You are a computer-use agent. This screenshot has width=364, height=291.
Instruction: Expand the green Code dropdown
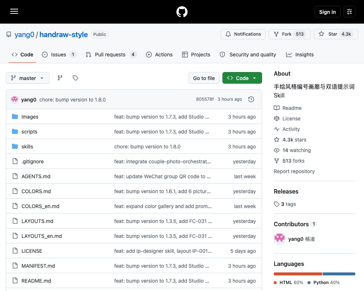click(242, 78)
